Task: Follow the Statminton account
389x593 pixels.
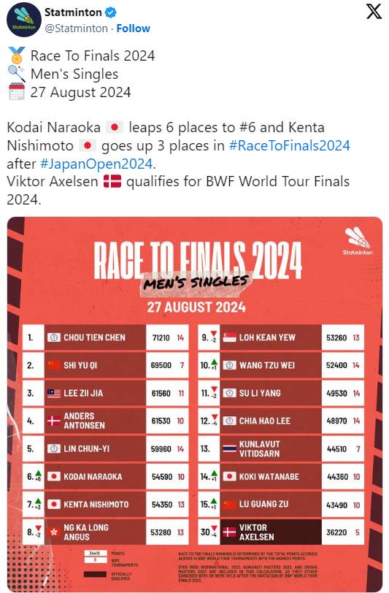Action: 133,28
